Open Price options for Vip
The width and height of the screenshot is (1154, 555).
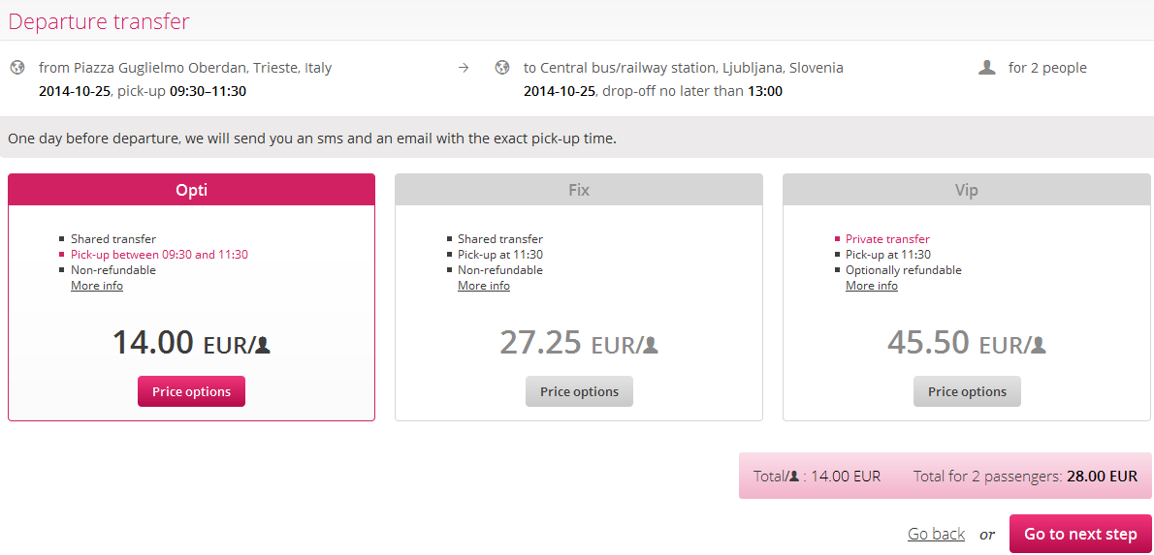click(x=967, y=391)
